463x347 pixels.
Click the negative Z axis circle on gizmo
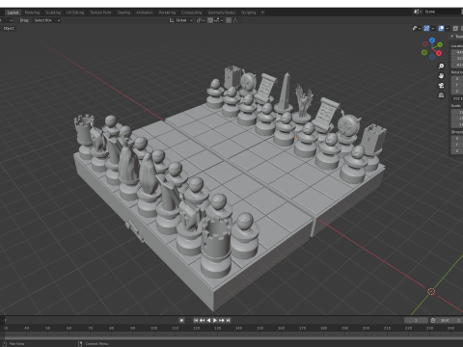pyautogui.click(x=432, y=57)
